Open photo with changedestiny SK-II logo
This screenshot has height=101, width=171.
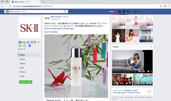tap(146, 36)
